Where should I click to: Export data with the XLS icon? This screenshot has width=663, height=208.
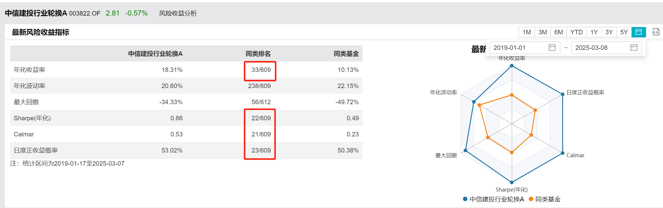click(656, 32)
